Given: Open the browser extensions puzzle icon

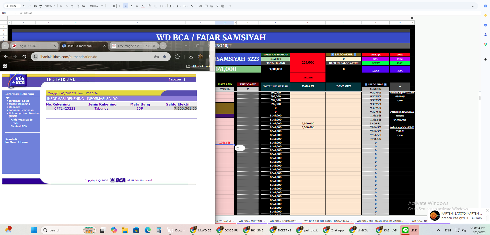Looking at the screenshot, I should point(177,57).
